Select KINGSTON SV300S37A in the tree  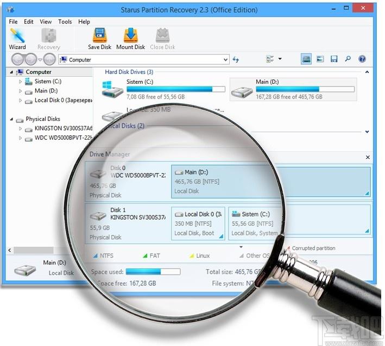[x=64, y=128]
